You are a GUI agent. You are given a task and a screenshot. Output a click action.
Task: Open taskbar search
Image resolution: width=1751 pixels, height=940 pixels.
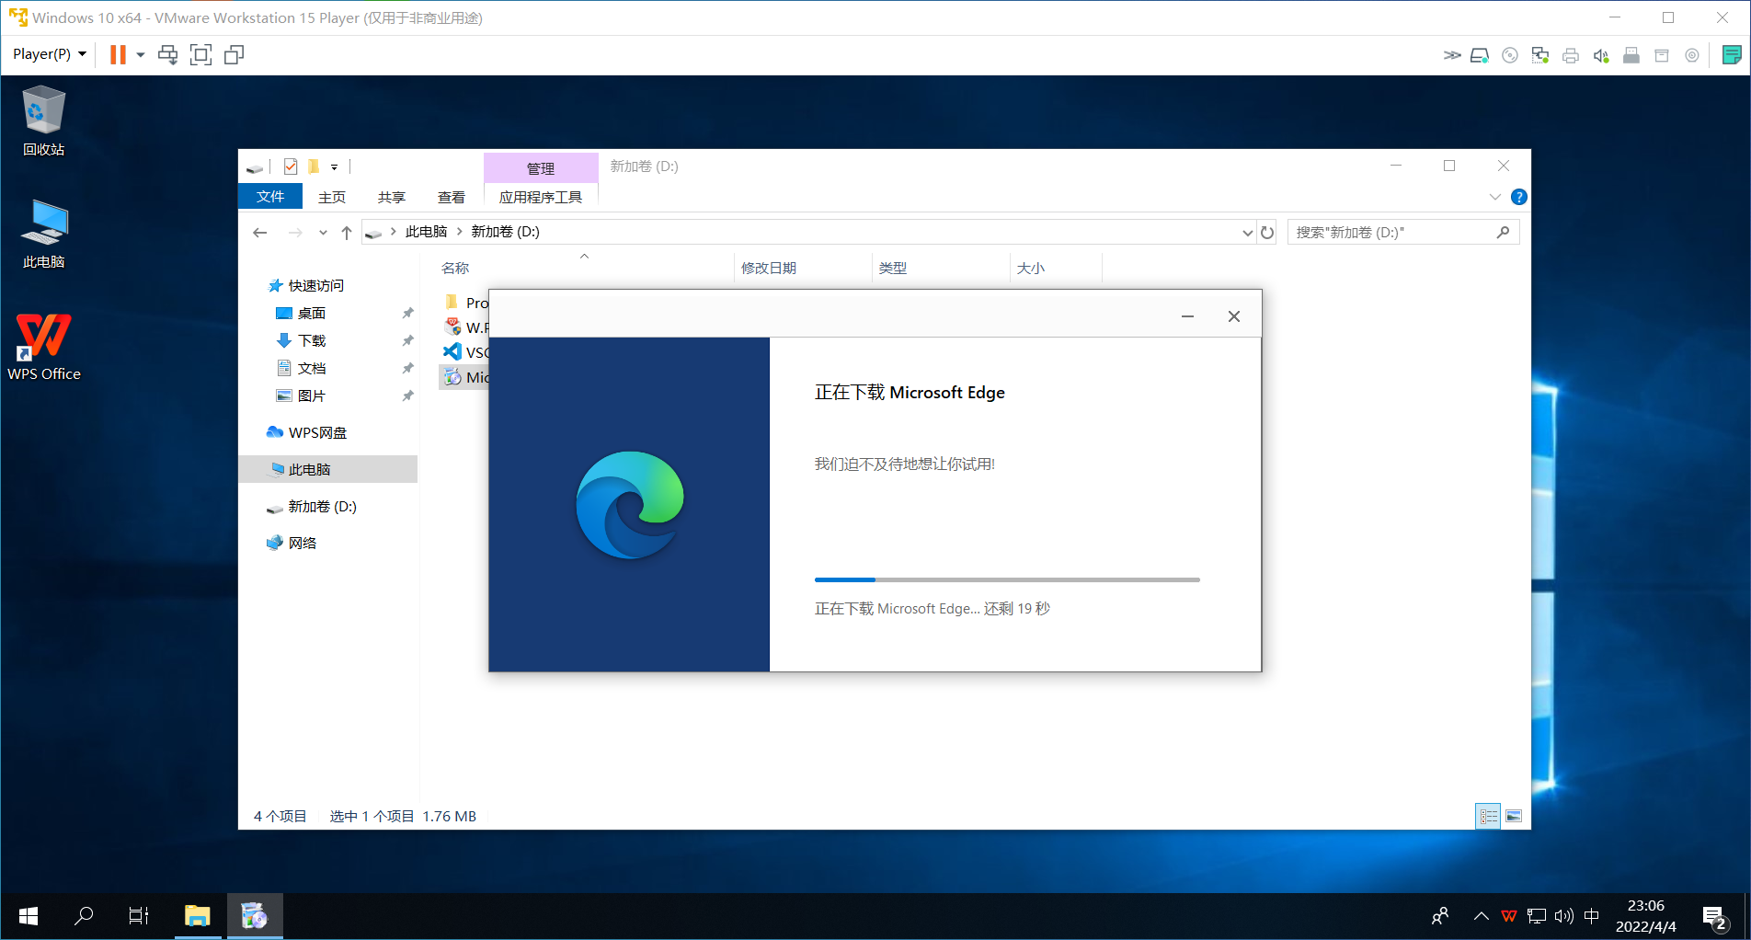pyautogui.click(x=84, y=916)
